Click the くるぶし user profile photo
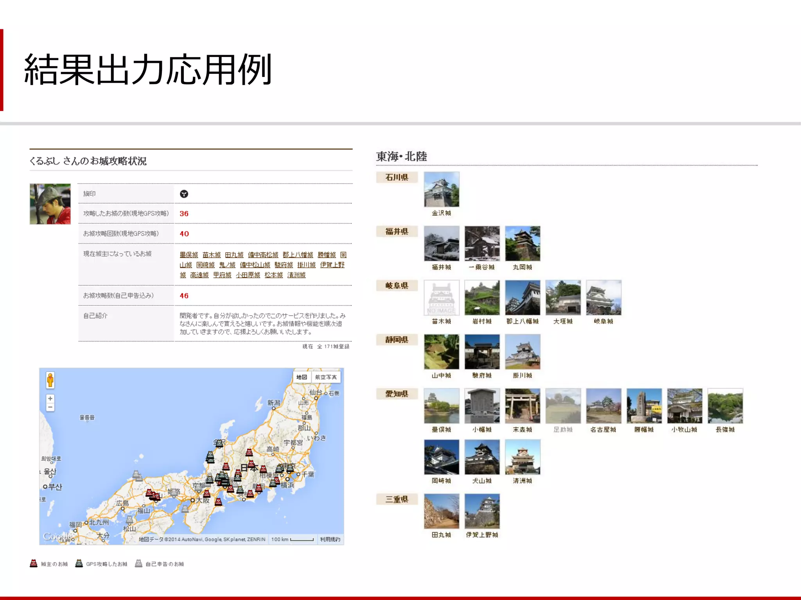The height and width of the screenshot is (600, 801). tap(50, 204)
